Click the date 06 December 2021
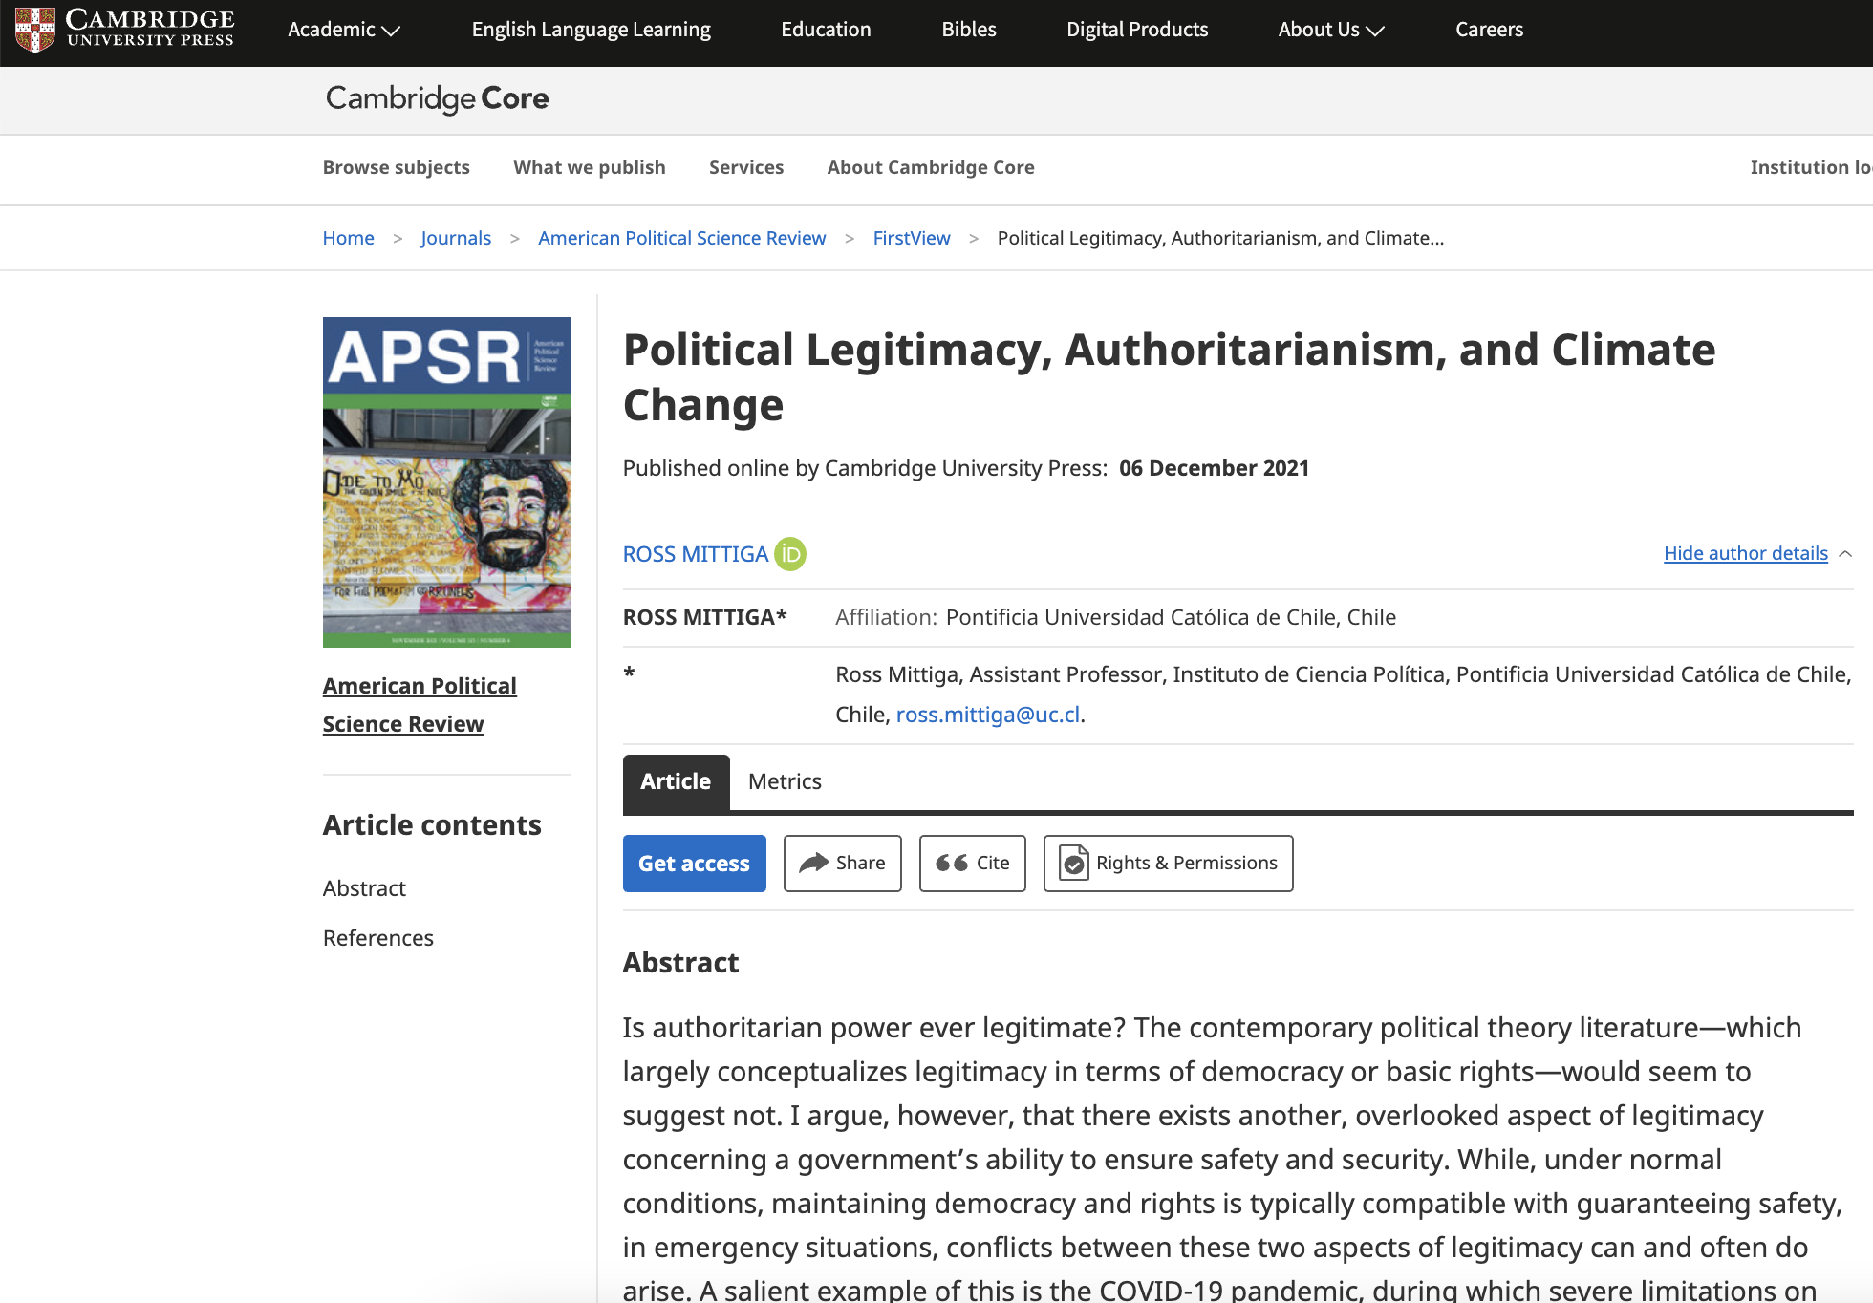The width and height of the screenshot is (1873, 1303). tap(1214, 468)
